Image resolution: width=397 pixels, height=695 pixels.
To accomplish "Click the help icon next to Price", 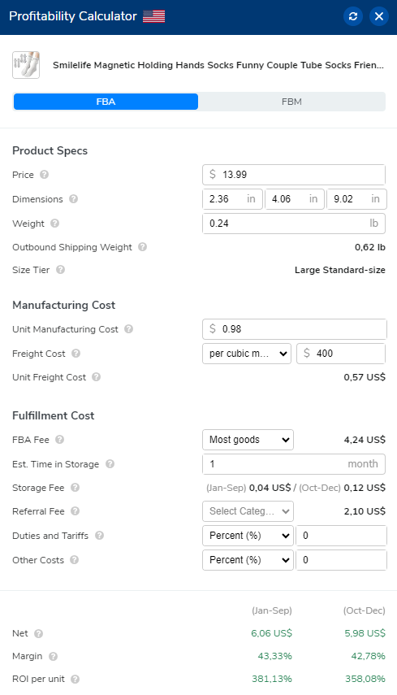I will (x=45, y=175).
